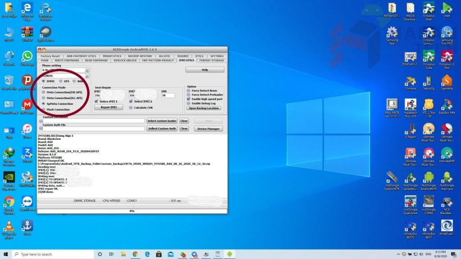Open the Samsung Tool PRO desktop shortcut
This screenshot has height=259, width=461.
pyautogui.click(x=447, y=35)
